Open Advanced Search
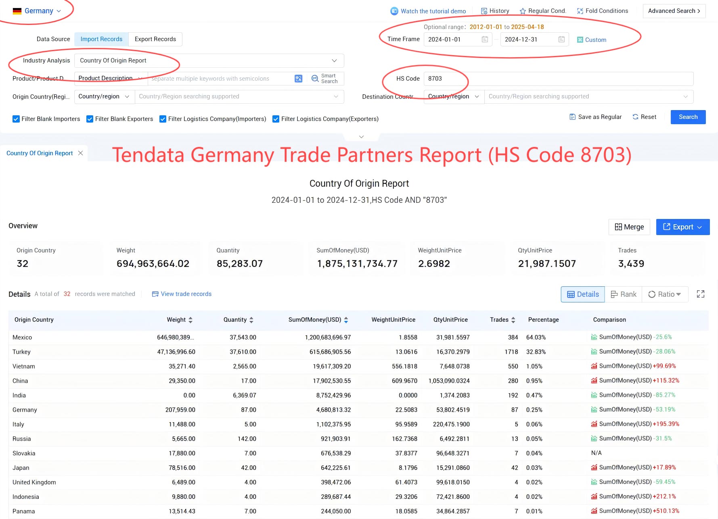Screen dimensions: 718x519 (x=674, y=11)
